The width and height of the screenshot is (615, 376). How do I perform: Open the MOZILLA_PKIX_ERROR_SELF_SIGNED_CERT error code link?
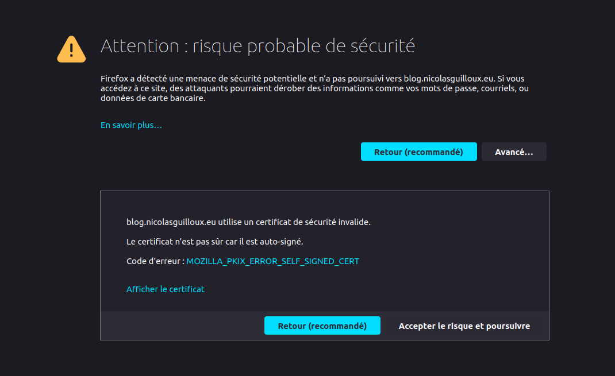tap(272, 261)
